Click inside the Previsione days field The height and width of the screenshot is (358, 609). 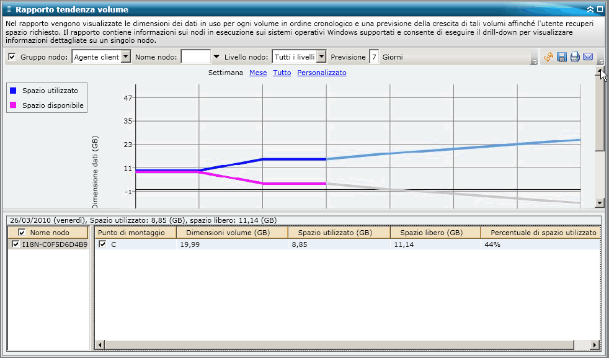click(374, 56)
